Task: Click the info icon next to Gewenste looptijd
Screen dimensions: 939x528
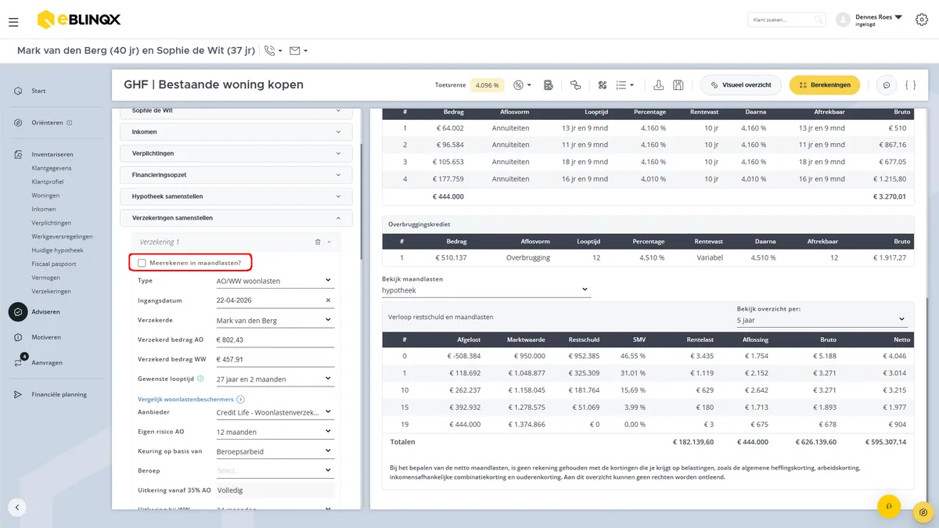Action: click(x=201, y=379)
